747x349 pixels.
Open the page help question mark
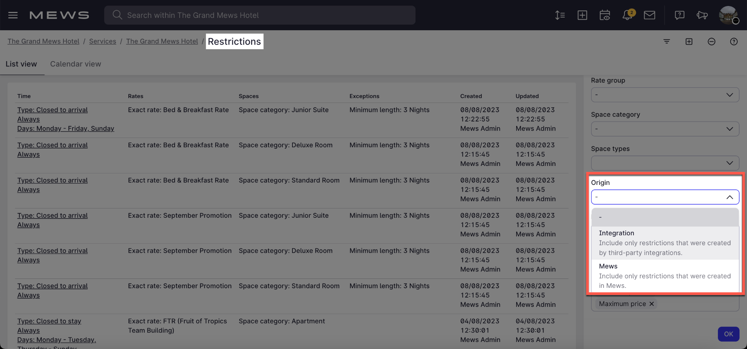pos(734,41)
